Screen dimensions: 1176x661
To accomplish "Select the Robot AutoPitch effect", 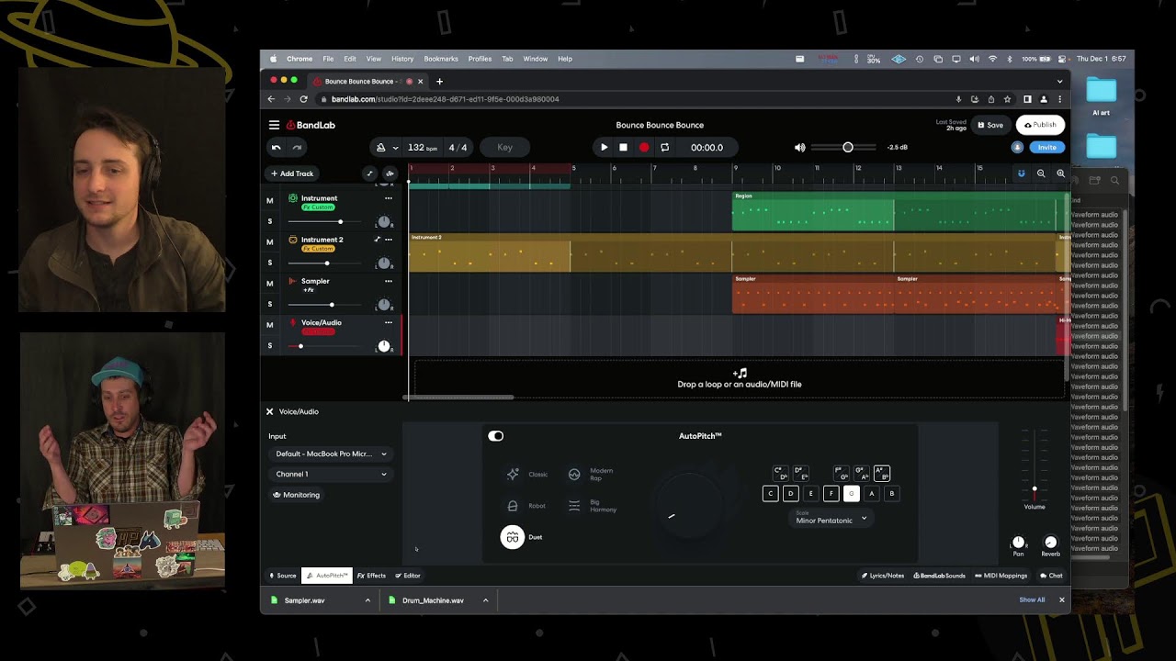I will [526, 506].
